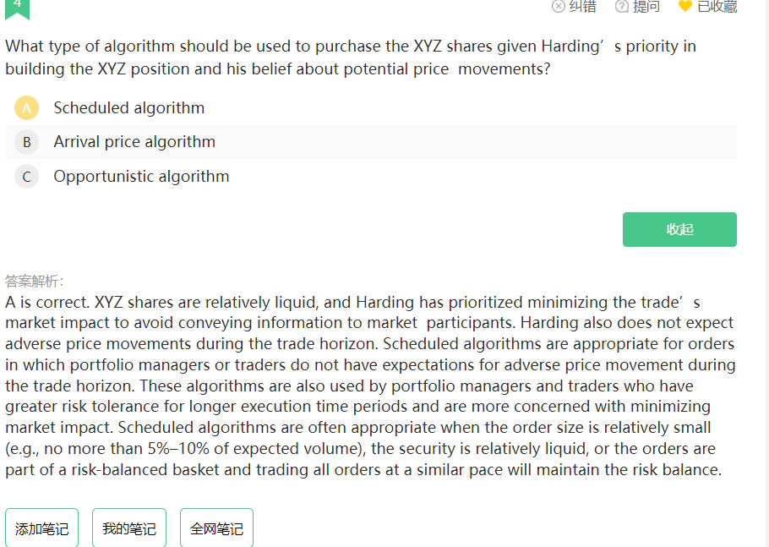Choose the Opportunistic algorithm answer text

pyautogui.click(x=141, y=177)
